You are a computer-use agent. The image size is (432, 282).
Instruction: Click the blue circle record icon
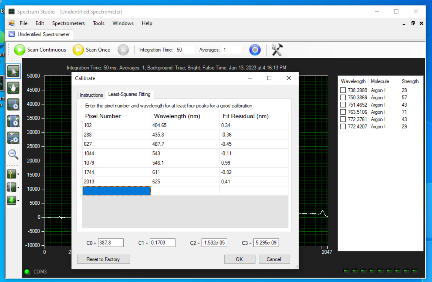click(x=255, y=50)
